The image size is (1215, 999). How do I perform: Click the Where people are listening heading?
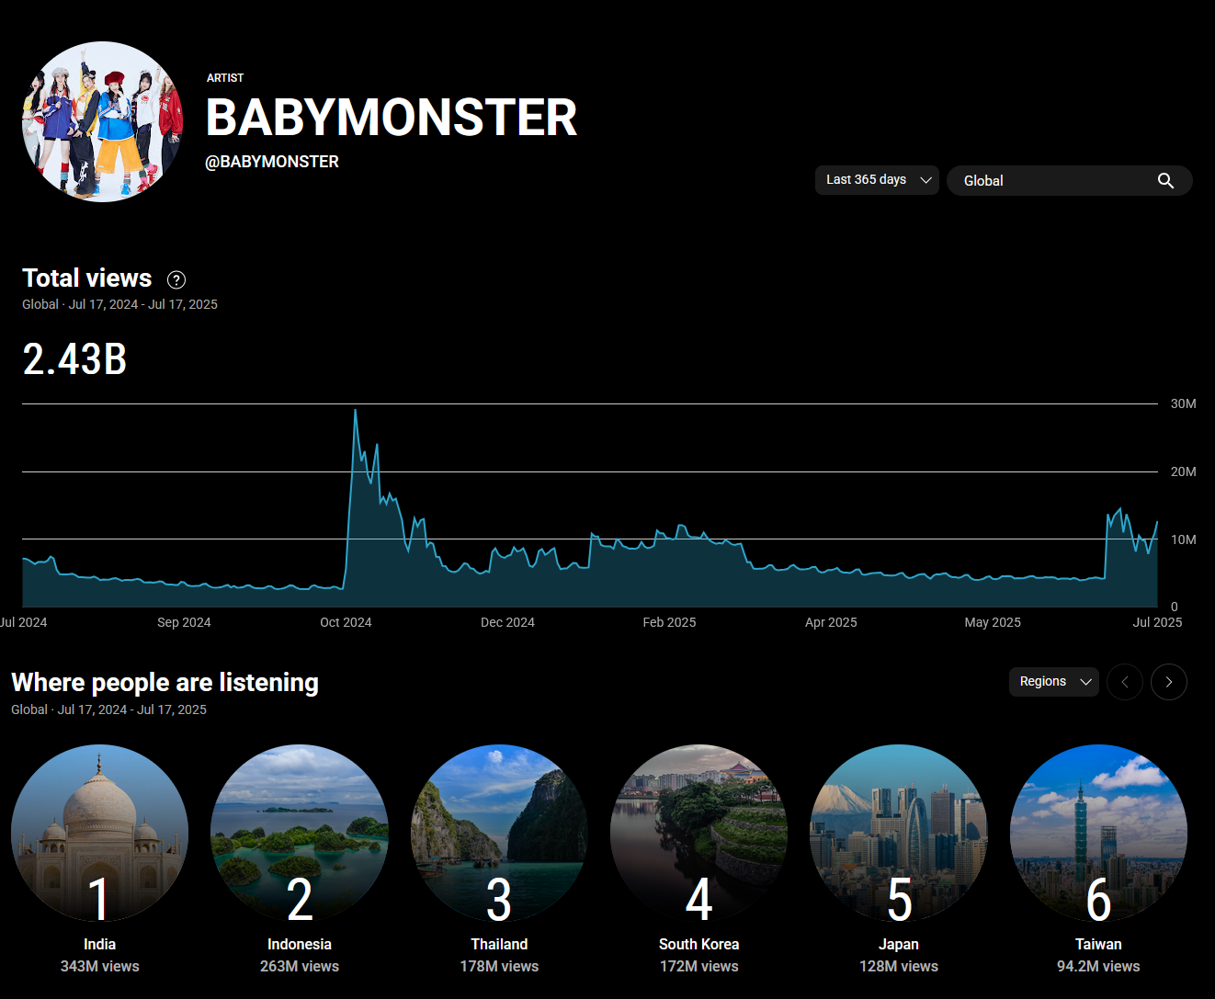pyautogui.click(x=165, y=683)
